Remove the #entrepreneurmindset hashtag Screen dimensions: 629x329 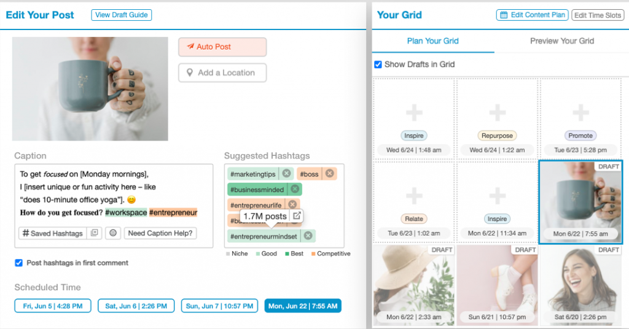point(308,236)
